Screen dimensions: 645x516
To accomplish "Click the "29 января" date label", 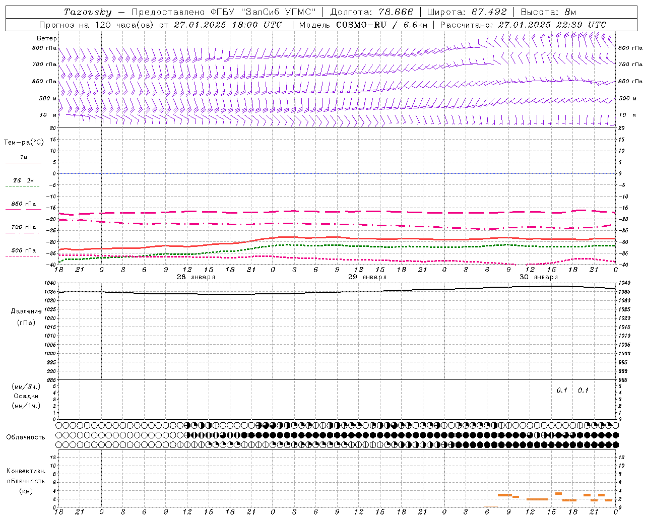I will tap(367, 277).
